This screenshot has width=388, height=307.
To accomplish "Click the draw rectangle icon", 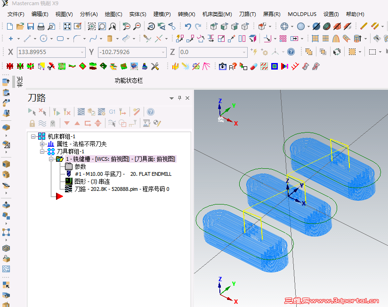I will click(60, 39).
